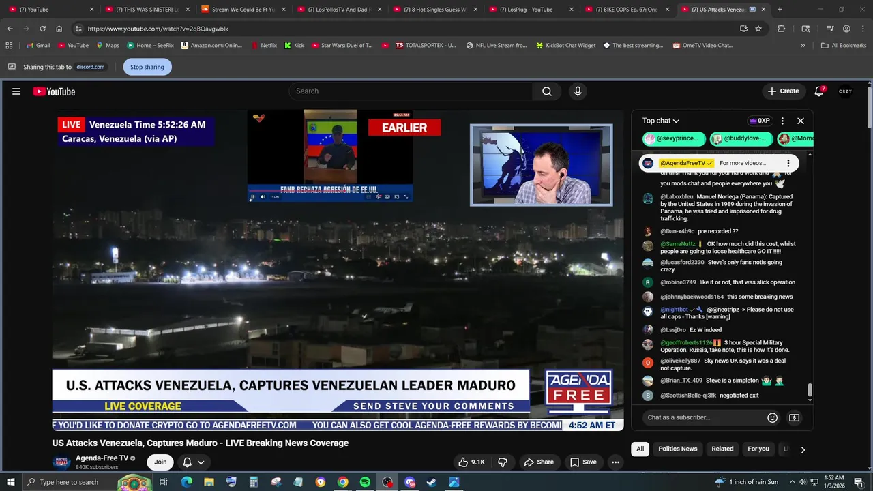The image size is (873, 491).
Task: Close the live chat panel
Action: (801, 121)
